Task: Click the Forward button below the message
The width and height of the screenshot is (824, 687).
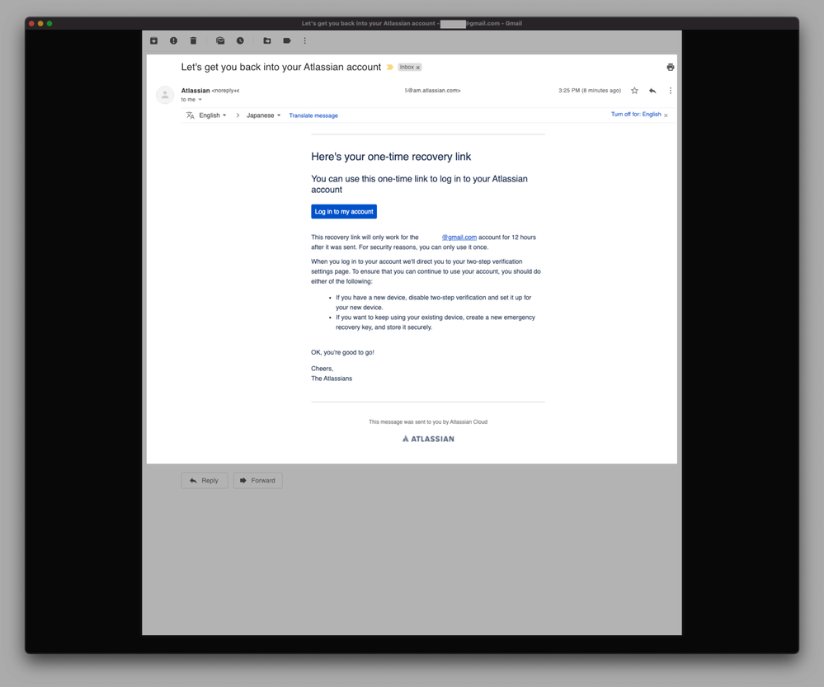Action: [257, 481]
